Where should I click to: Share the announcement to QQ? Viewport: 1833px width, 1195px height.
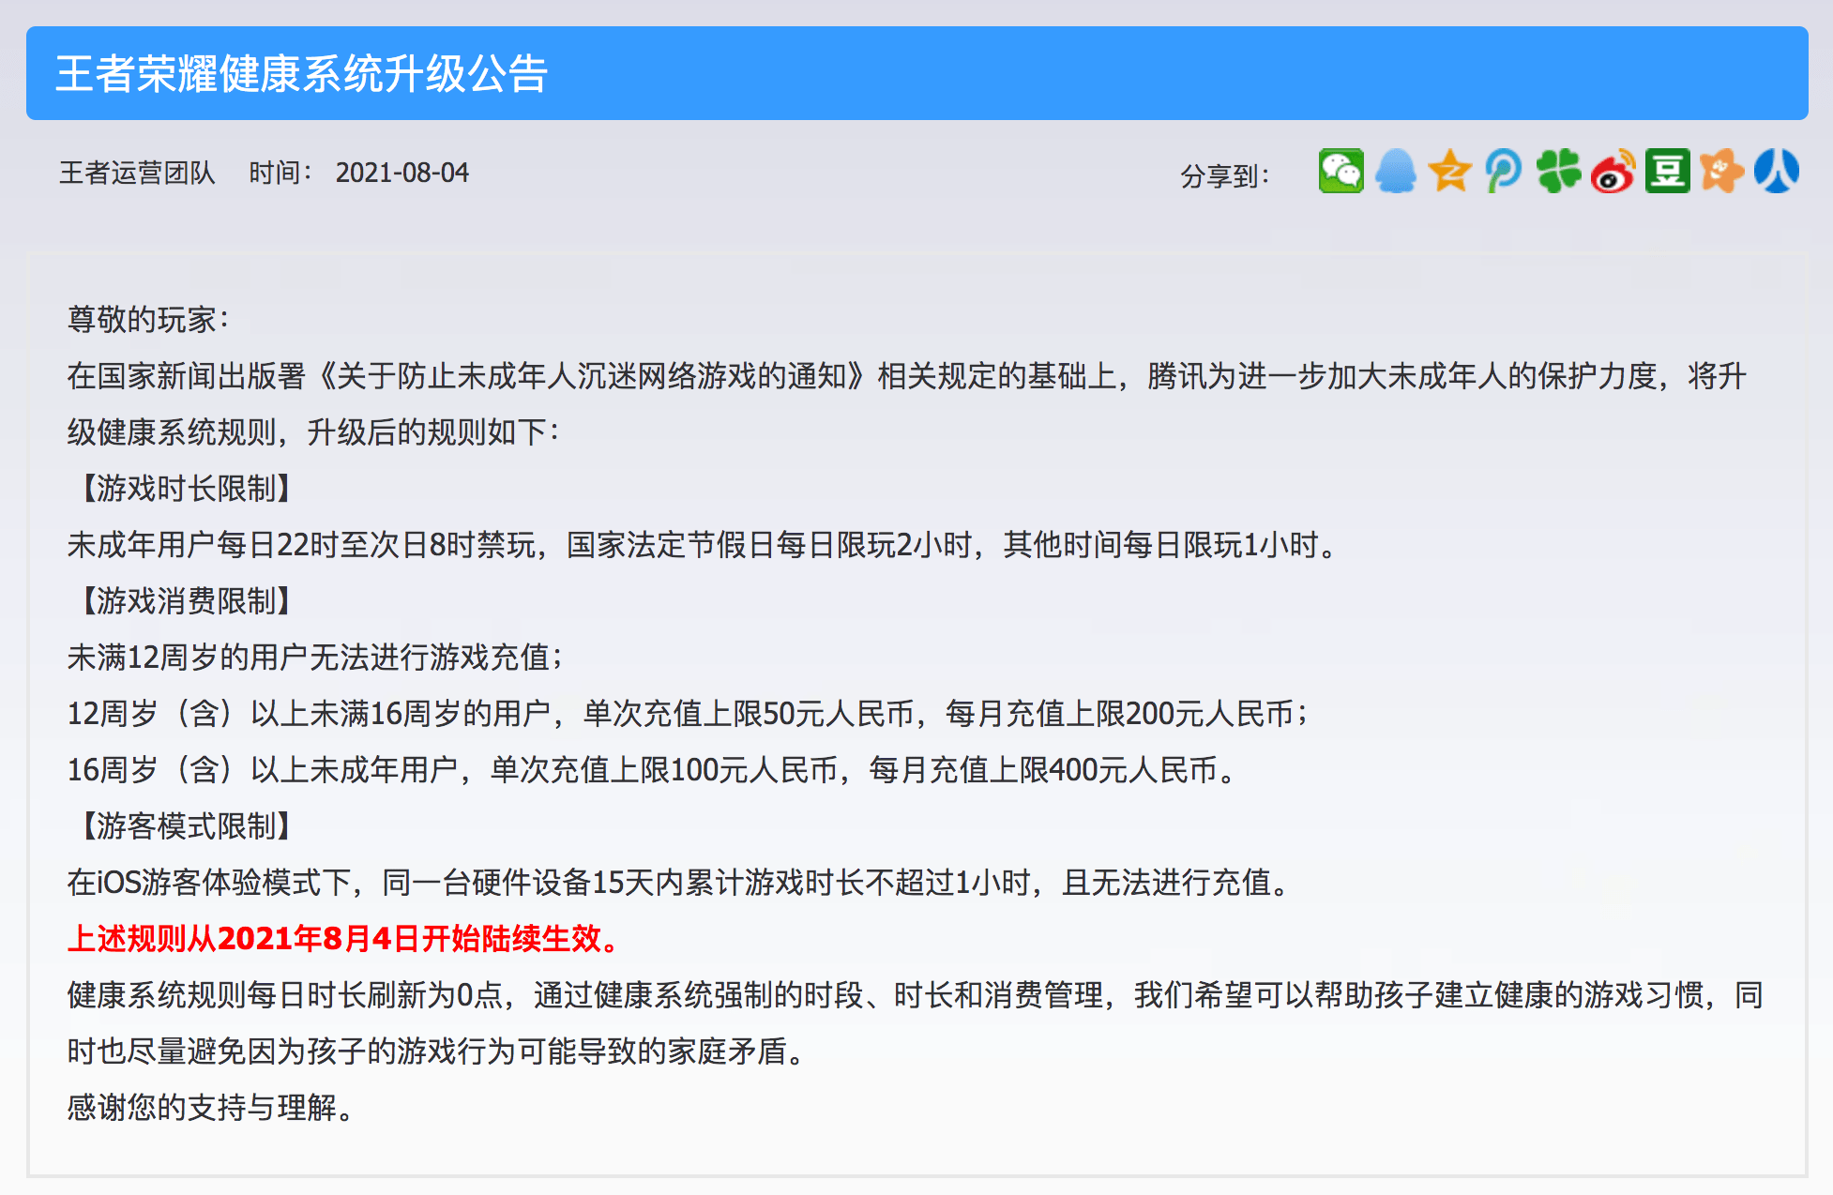(x=1397, y=173)
